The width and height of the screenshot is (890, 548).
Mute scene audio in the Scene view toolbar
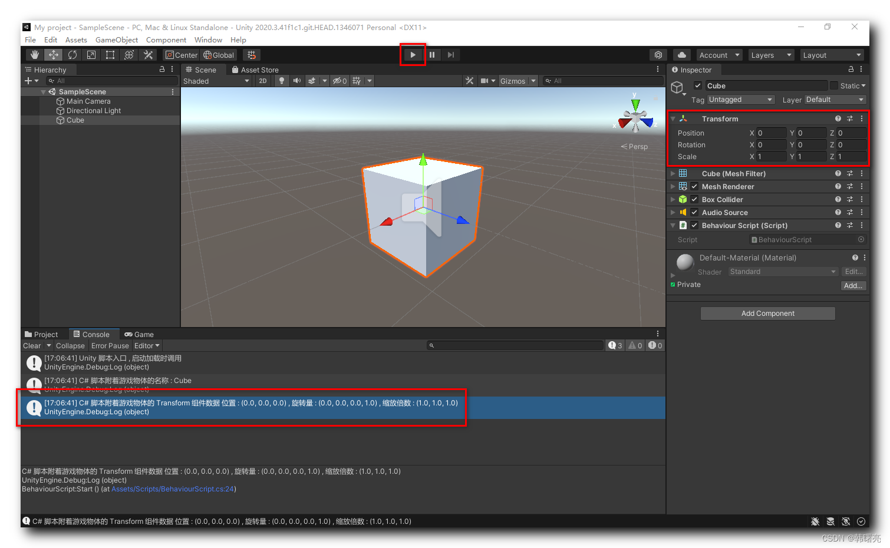tap(296, 81)
